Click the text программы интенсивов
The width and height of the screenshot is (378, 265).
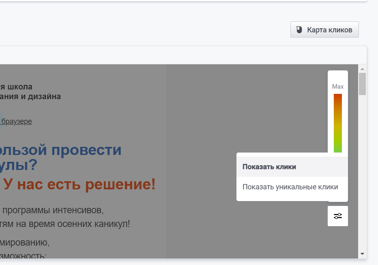click(x=53, y=210)
